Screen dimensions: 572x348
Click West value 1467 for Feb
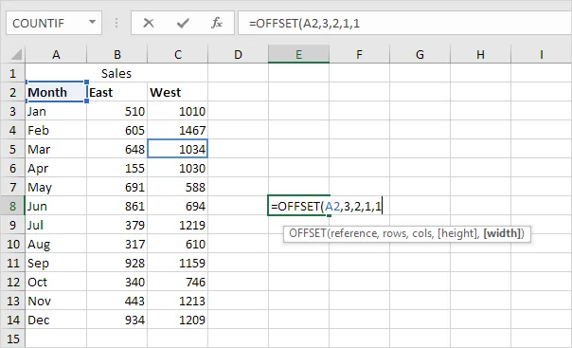(x=178, y=130)
